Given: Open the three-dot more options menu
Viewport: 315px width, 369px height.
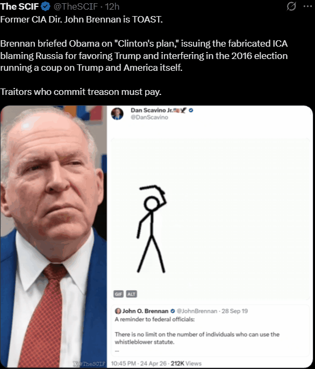Looking at the screenshot, I should pos(307,6).
